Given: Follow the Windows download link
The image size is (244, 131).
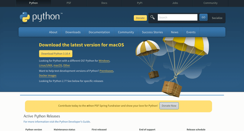Looking at the screenshot, I should click(104, 61).
